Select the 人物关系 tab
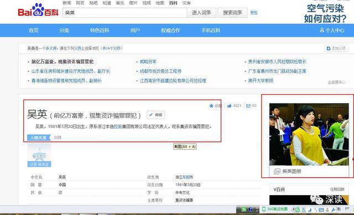Screen dimensions: 354x215 pos(39,137)
